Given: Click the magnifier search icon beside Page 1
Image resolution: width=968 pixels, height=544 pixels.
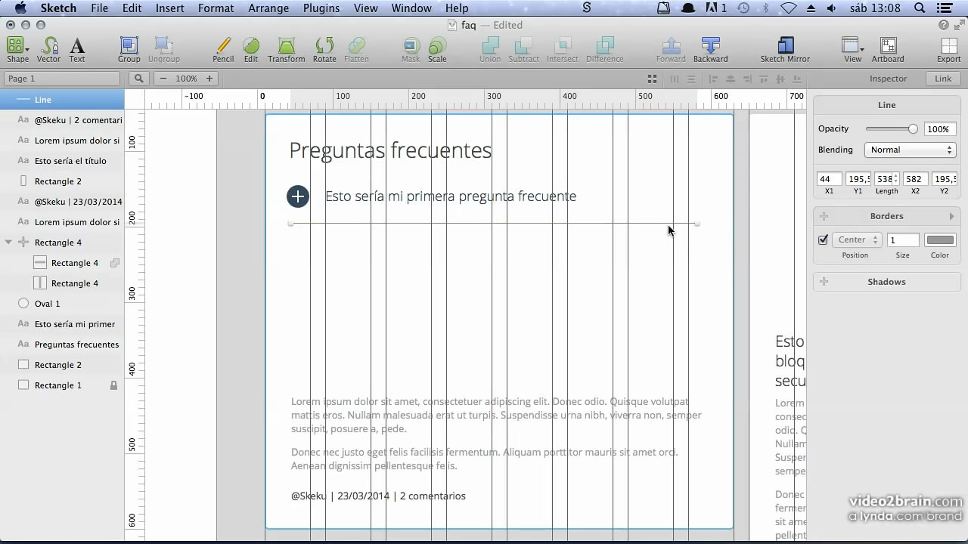Looking at the screenshot, I should point(138,79).
